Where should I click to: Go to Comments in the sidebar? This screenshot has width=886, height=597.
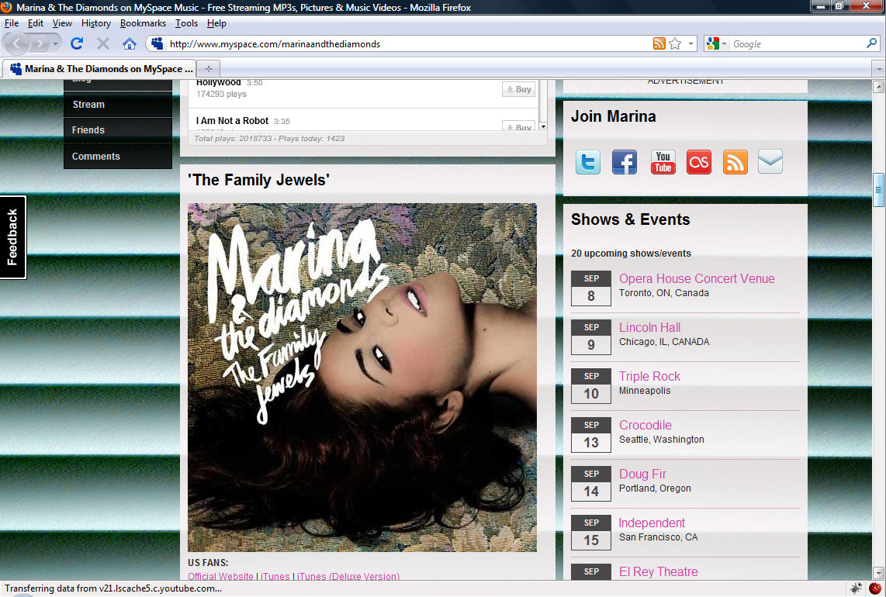(x=117, y=157)
